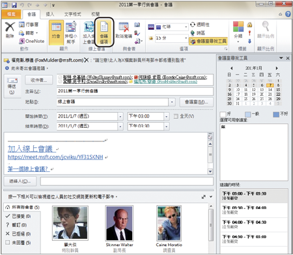
Task: Click the Recurrence (週期性) button
Action: (x=200, y=25)
